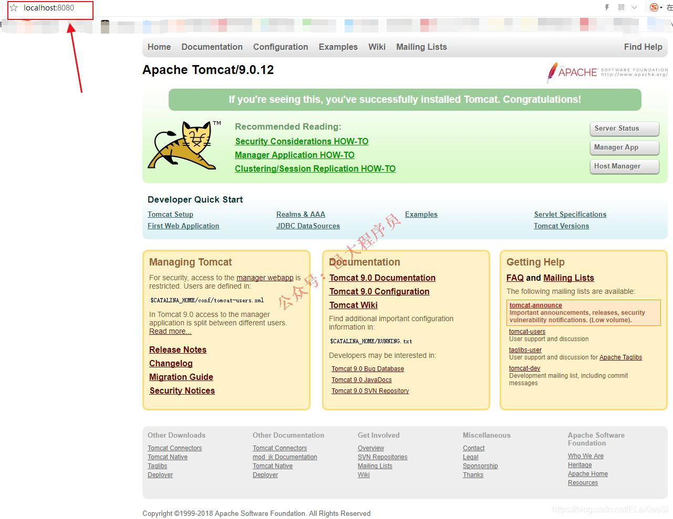This screenshot has width=673, height=519.
Task: Open Security Considerations HOW-TO link
Action: (302, 141)
